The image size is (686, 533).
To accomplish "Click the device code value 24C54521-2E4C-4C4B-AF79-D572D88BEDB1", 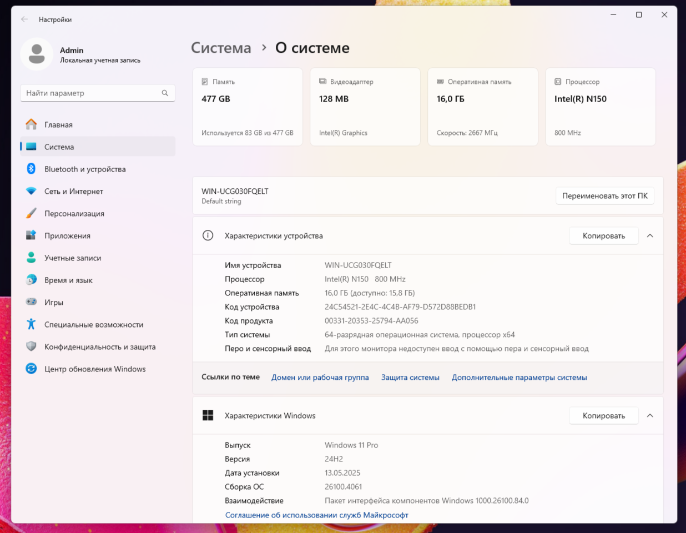I will 400,306.
